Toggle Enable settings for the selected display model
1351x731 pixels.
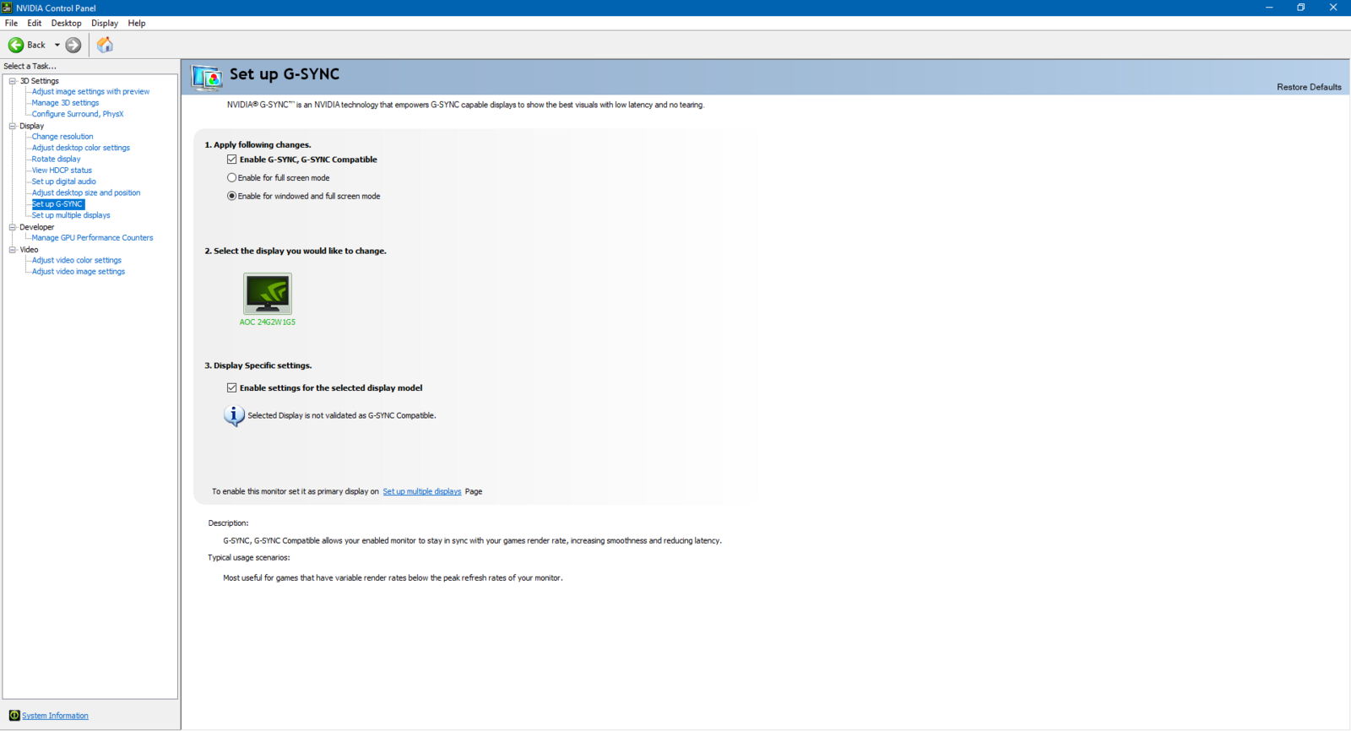point(231,388)
